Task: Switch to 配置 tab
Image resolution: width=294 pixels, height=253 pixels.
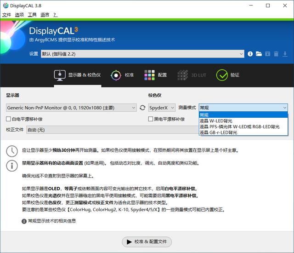Action: (x=156, y=75)
